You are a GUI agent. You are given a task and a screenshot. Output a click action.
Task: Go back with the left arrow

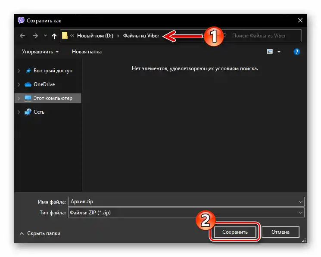click(22, 36)
